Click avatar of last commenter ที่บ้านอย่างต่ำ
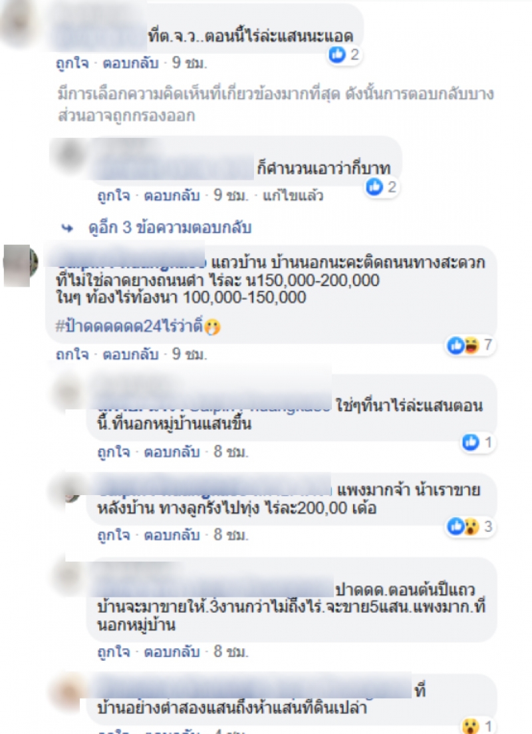Viewport: 532px width, 734px height. point(68,692)
